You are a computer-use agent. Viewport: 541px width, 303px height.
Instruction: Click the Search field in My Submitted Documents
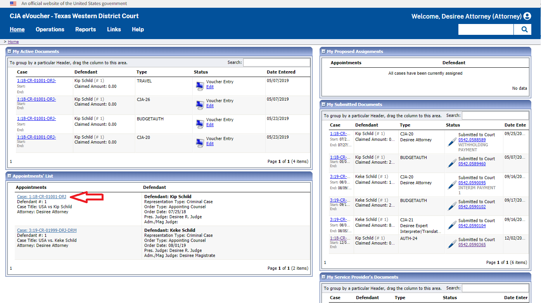[x=495, y=115]
